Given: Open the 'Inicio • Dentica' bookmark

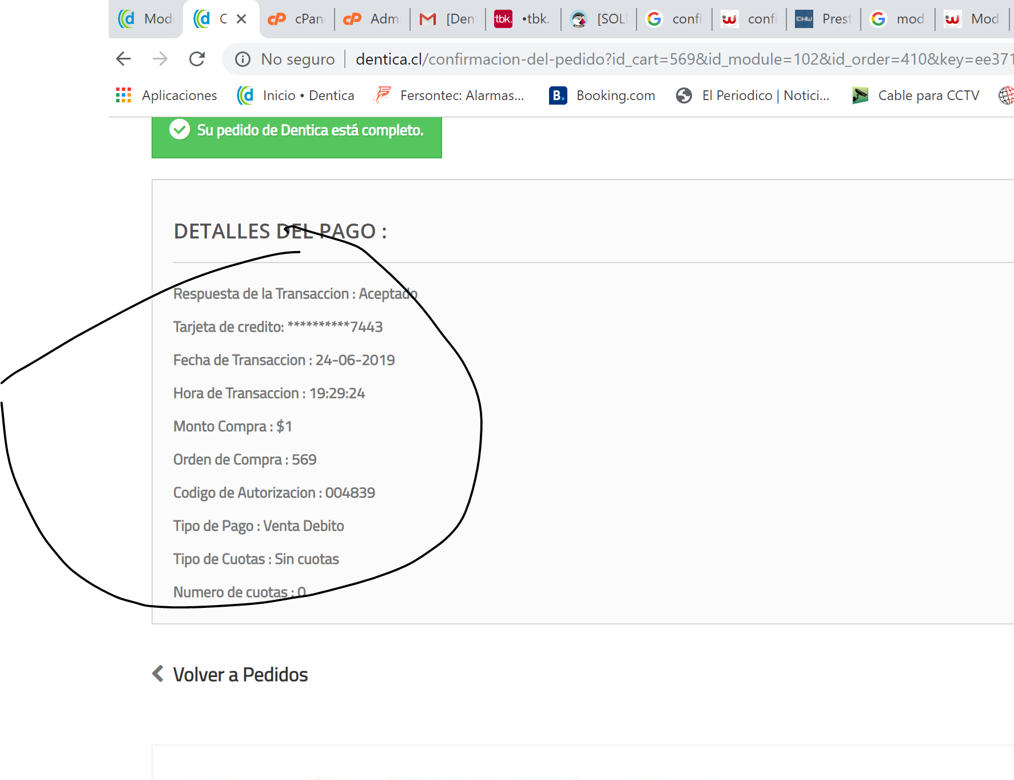Looking at the screenshot, I should click(296, 95).
